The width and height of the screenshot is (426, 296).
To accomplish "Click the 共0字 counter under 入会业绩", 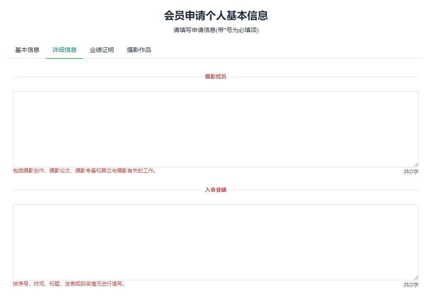I will [x=410, y=285].
